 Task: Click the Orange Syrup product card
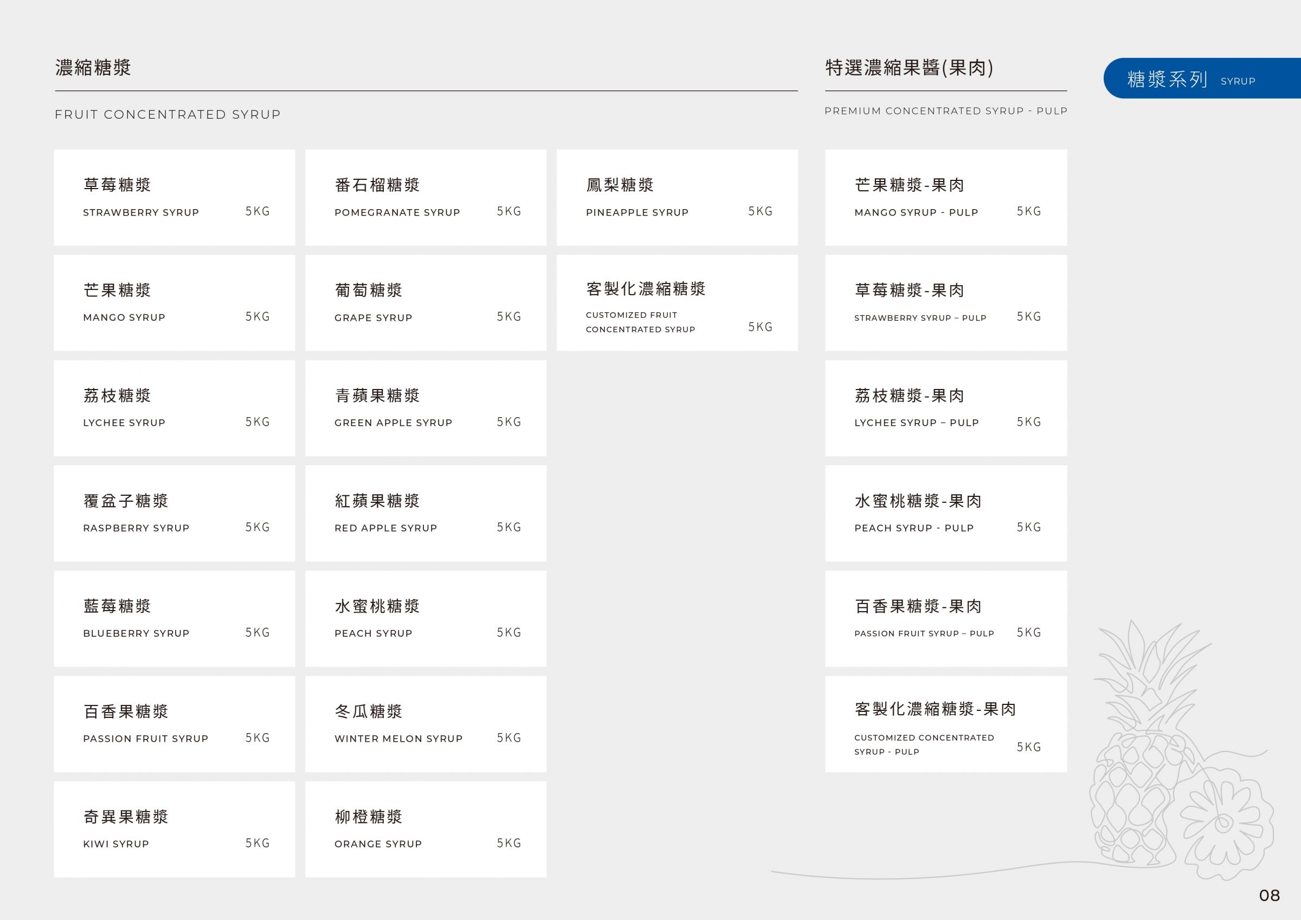(x=426, y=830)
